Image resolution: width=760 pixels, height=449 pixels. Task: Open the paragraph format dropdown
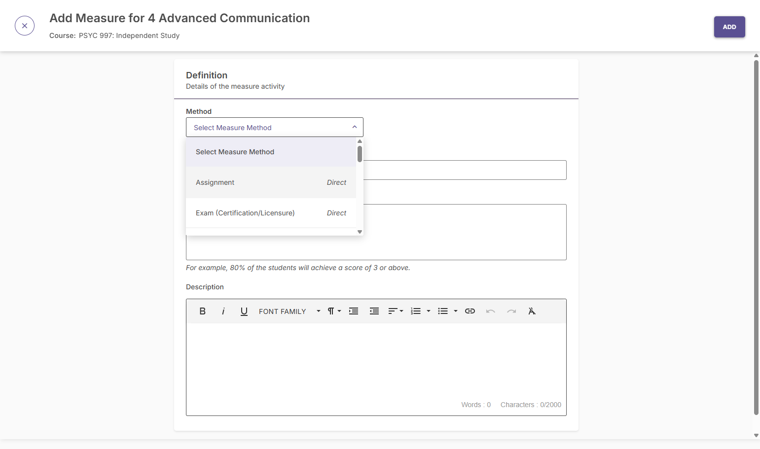coord(334,311)
